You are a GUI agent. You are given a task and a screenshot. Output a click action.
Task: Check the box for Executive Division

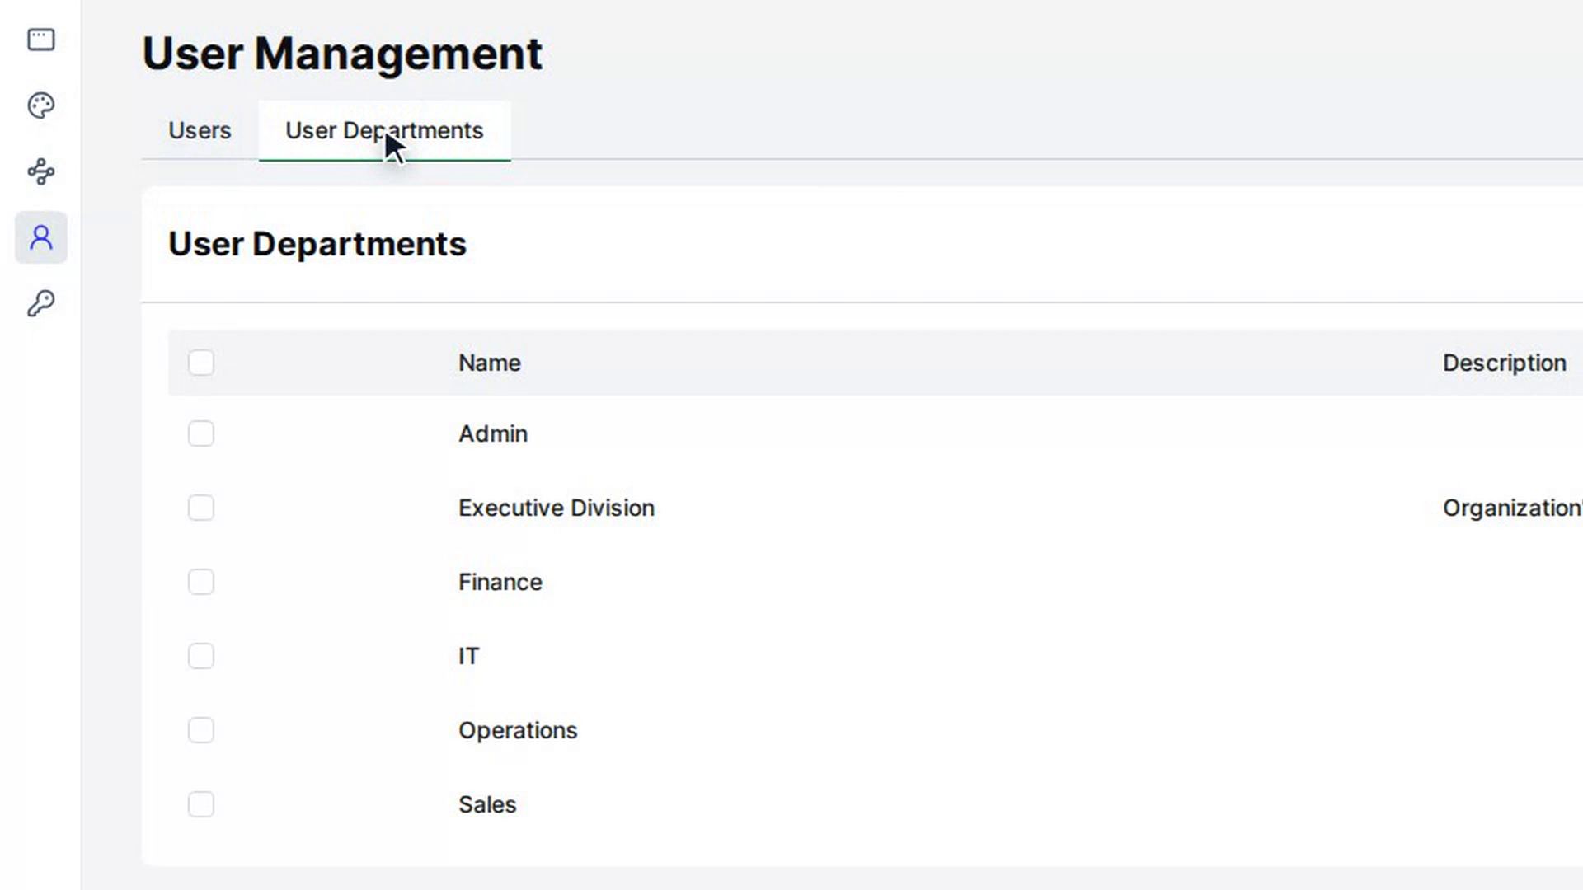[x=201, y=508]
